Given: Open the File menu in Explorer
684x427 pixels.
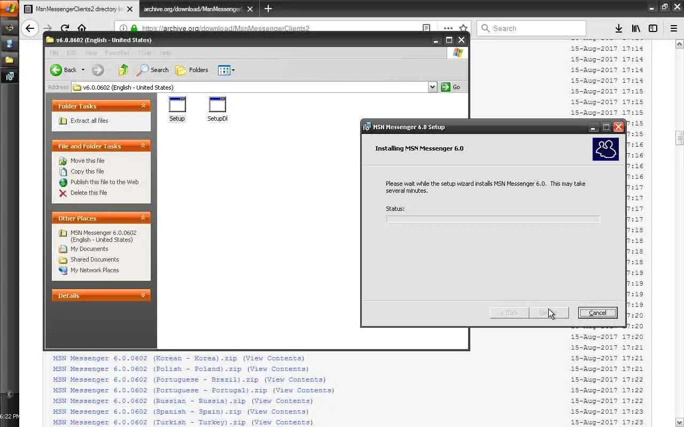Looking at the screenshot, I should pos(54,53).
